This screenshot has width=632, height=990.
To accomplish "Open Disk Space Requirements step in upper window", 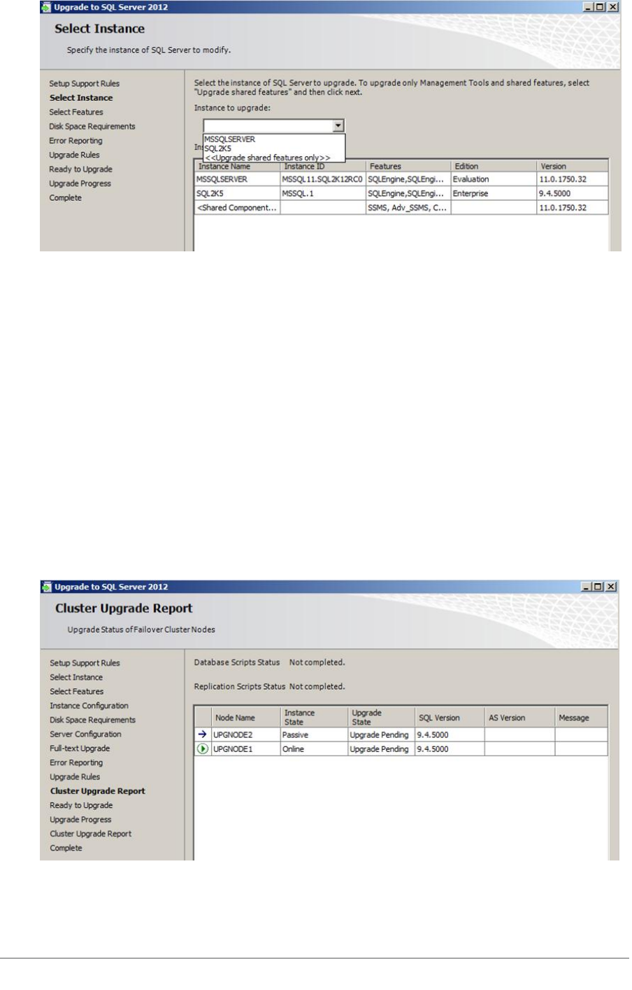I will point(92,127).
